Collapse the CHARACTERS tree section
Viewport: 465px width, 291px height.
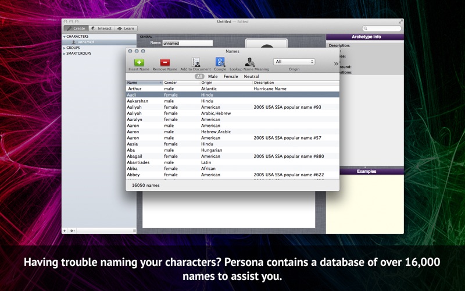(x=64, y=37)
